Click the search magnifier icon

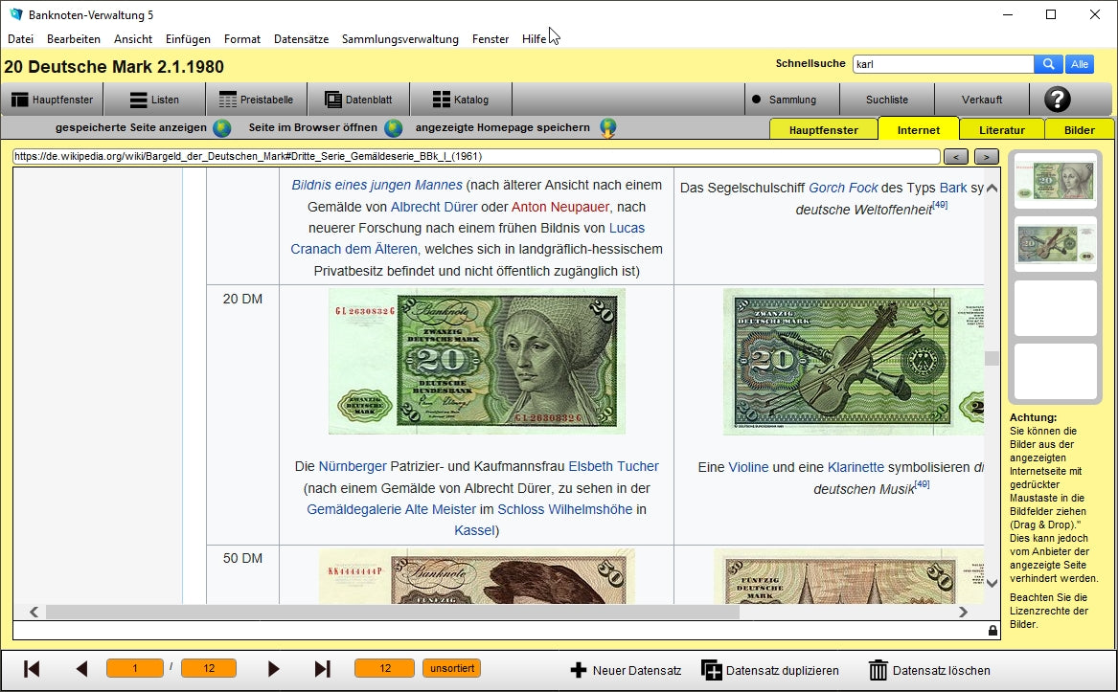click(1048, 64)
